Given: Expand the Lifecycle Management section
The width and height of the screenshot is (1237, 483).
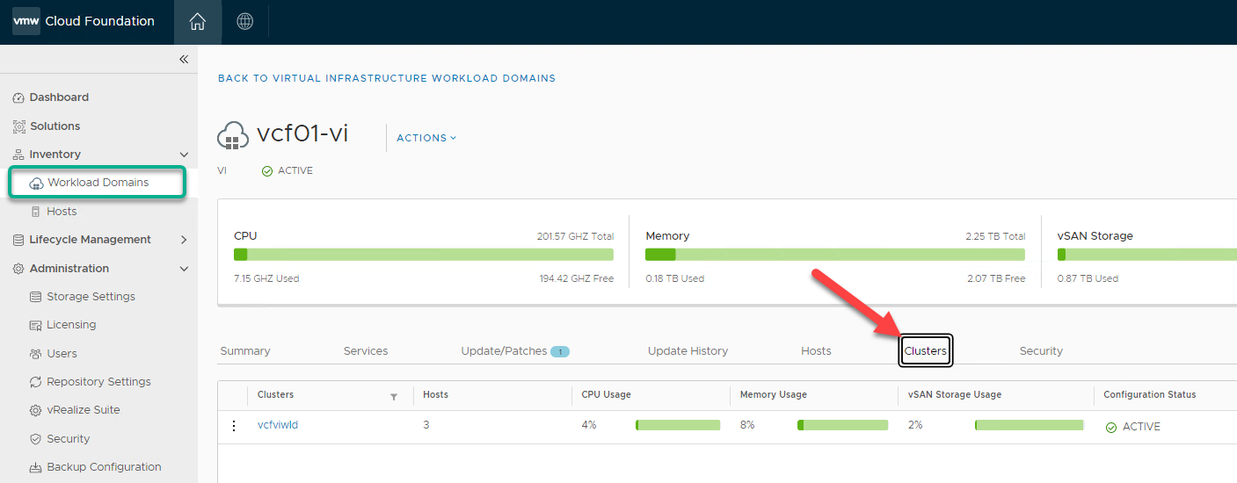Looking at the screenshot, I should pyautogui.click(x=184, y=240).
